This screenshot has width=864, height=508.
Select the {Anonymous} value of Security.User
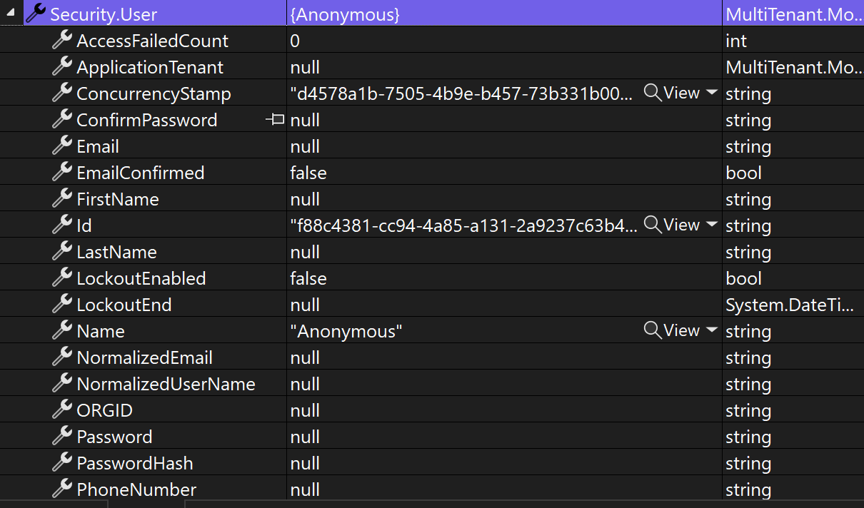click(x=345, y=14)
